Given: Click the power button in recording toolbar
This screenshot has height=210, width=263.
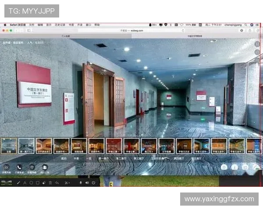Looking at the screenshot, I should [94, 182].
